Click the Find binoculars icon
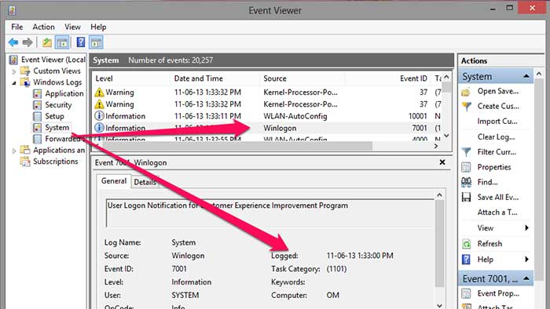 click(x=466, y=182)
